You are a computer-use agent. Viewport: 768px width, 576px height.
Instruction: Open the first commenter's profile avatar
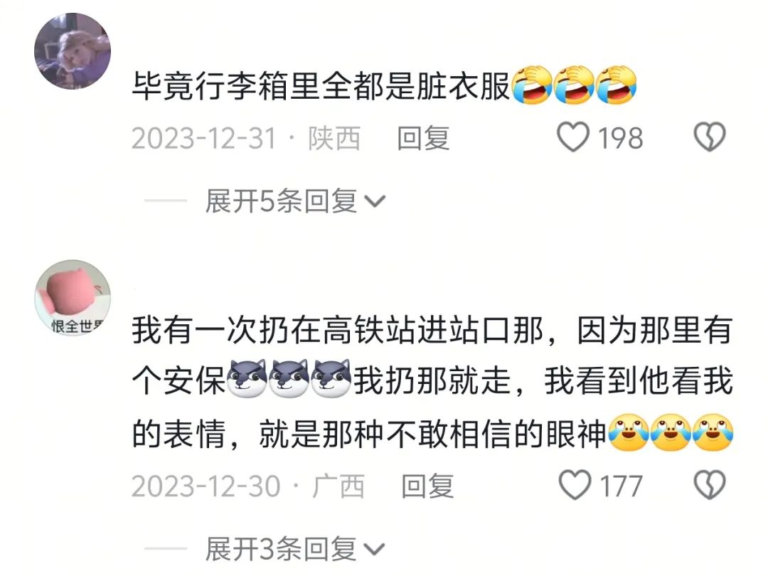point(73,51)
